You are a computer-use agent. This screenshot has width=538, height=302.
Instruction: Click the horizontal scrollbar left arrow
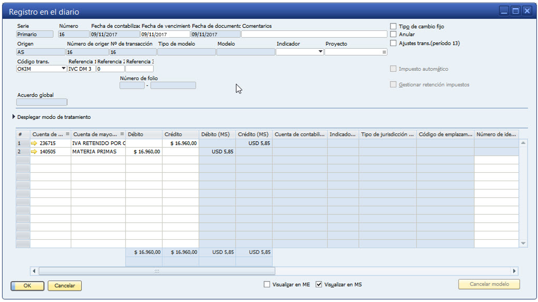coord(34,271)
